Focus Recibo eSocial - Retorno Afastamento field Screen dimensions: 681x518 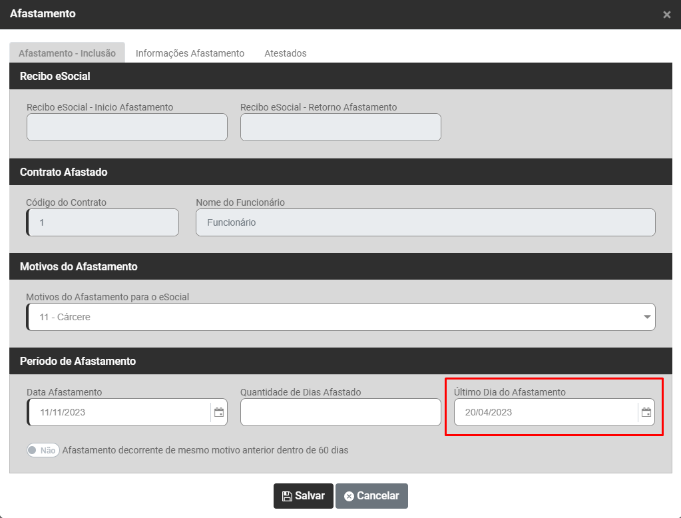[341, 127]
